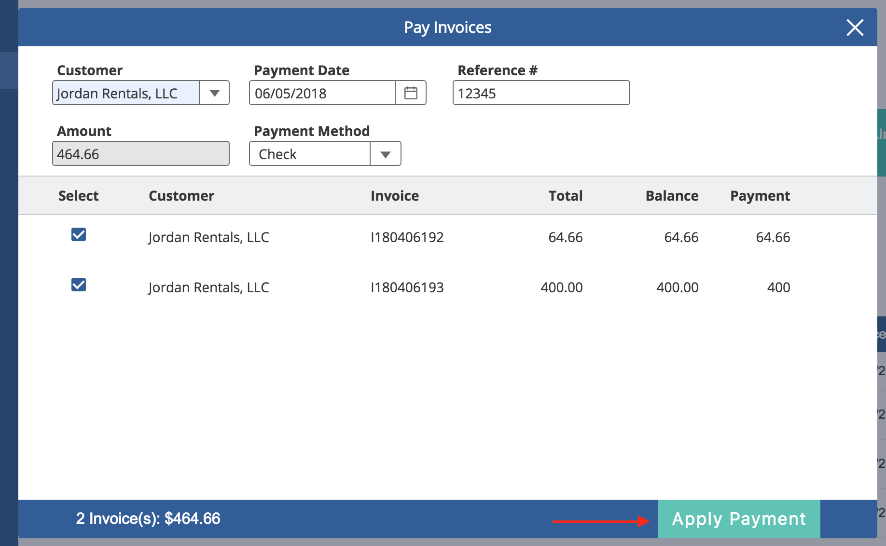Click the Check payment method field

(310, 154)
